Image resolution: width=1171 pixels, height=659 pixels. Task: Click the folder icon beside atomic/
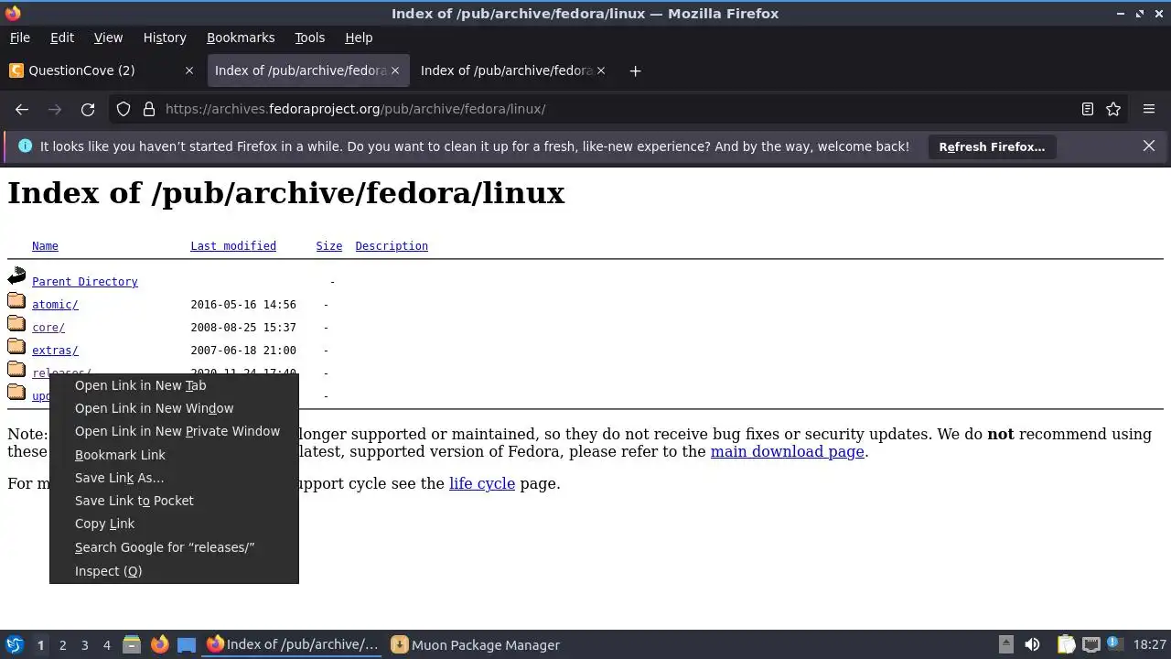click(x=16, y=300)
